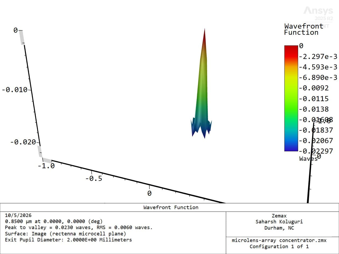
Task: Click the Durham, NC location text
Action: coord(279,228)
